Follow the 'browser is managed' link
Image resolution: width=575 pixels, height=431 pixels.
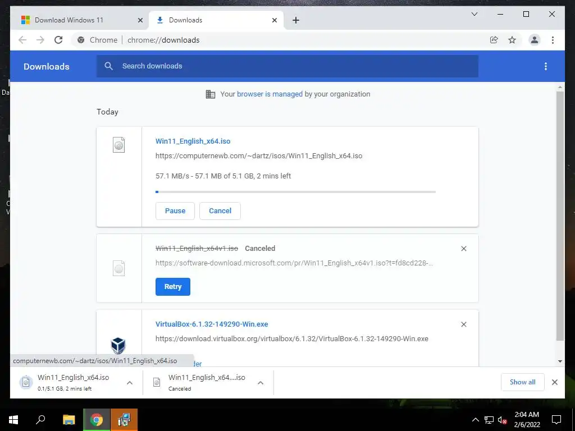click(270, 94)
